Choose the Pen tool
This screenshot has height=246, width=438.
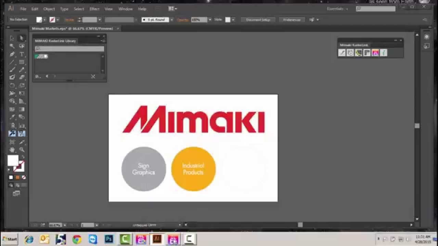coord(12,54)
